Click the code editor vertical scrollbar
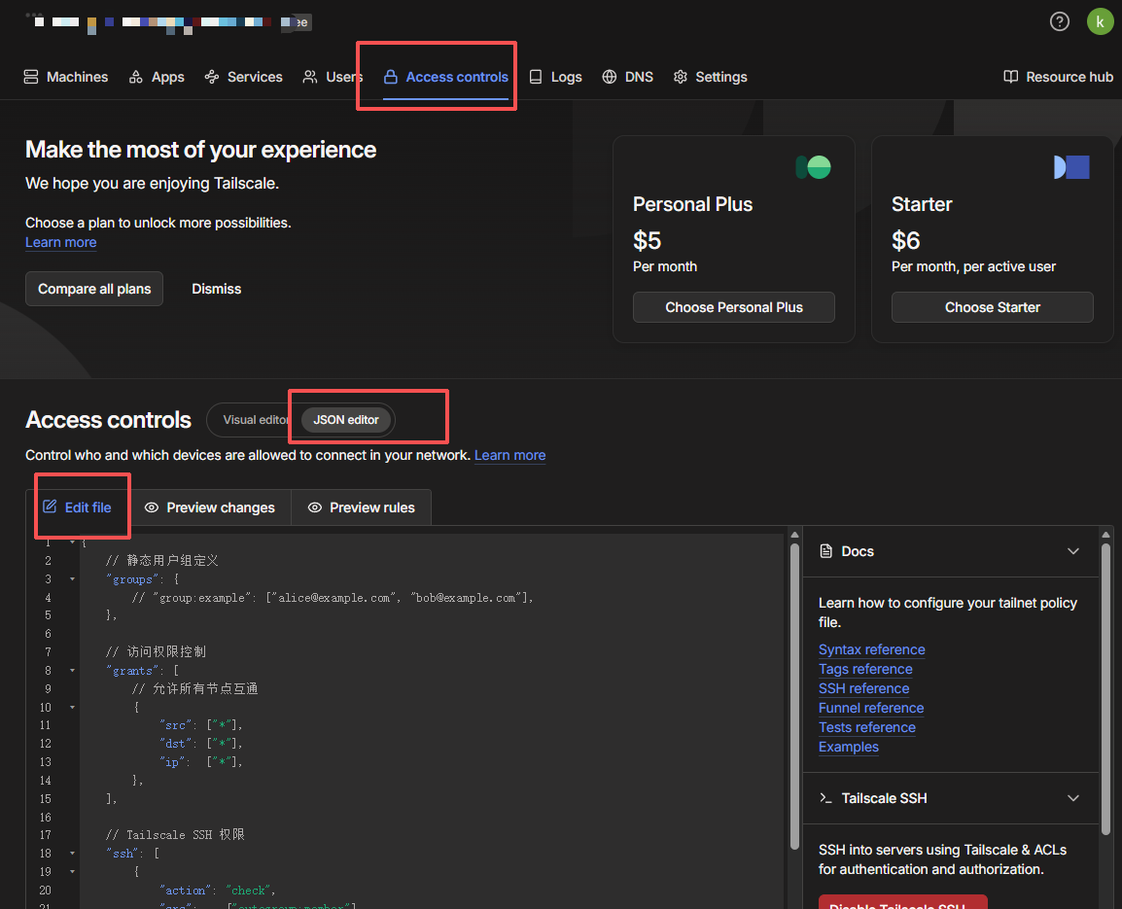This screenshot has height=909, width=1122. click(x=794, y=696)
